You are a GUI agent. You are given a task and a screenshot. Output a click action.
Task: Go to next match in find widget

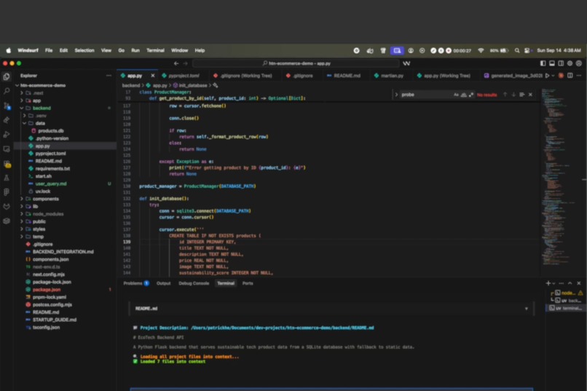click(x=513, y=95)
